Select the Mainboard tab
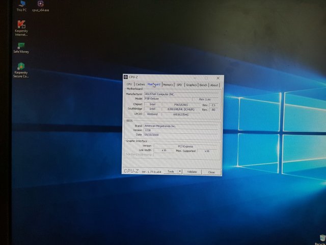326x245 pixels. tap(154, 84)
